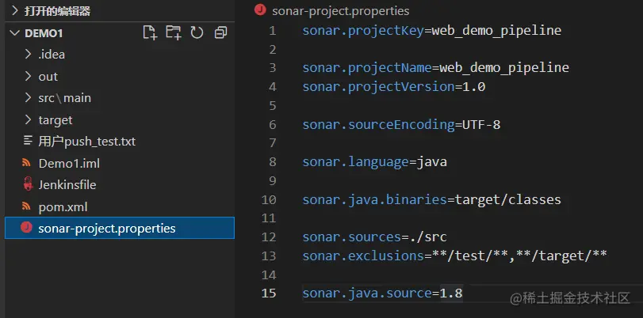This screenshot has height=318, width=643.
Task: Expand the .idea folder chevron
Action: [x=28, y=54]
